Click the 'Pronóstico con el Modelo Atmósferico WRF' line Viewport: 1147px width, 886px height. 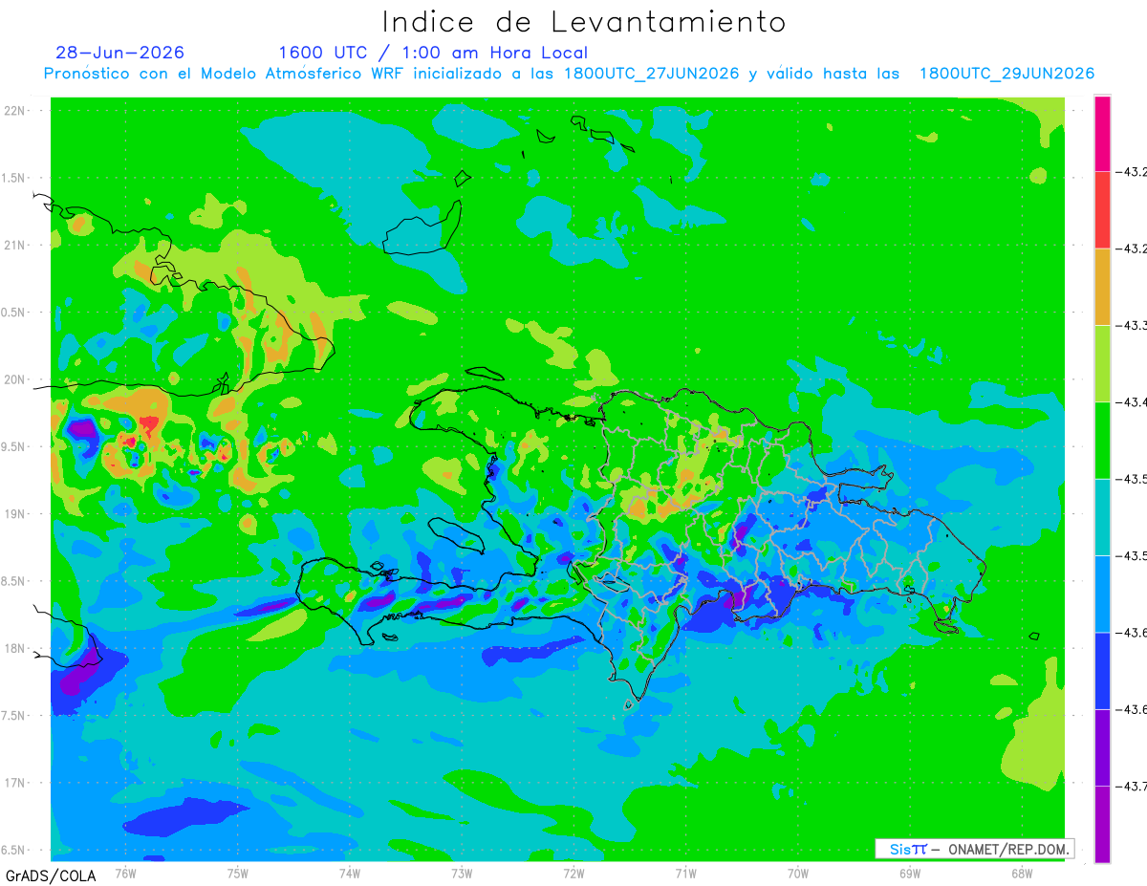pyautogui.click(x=569, y=74)
